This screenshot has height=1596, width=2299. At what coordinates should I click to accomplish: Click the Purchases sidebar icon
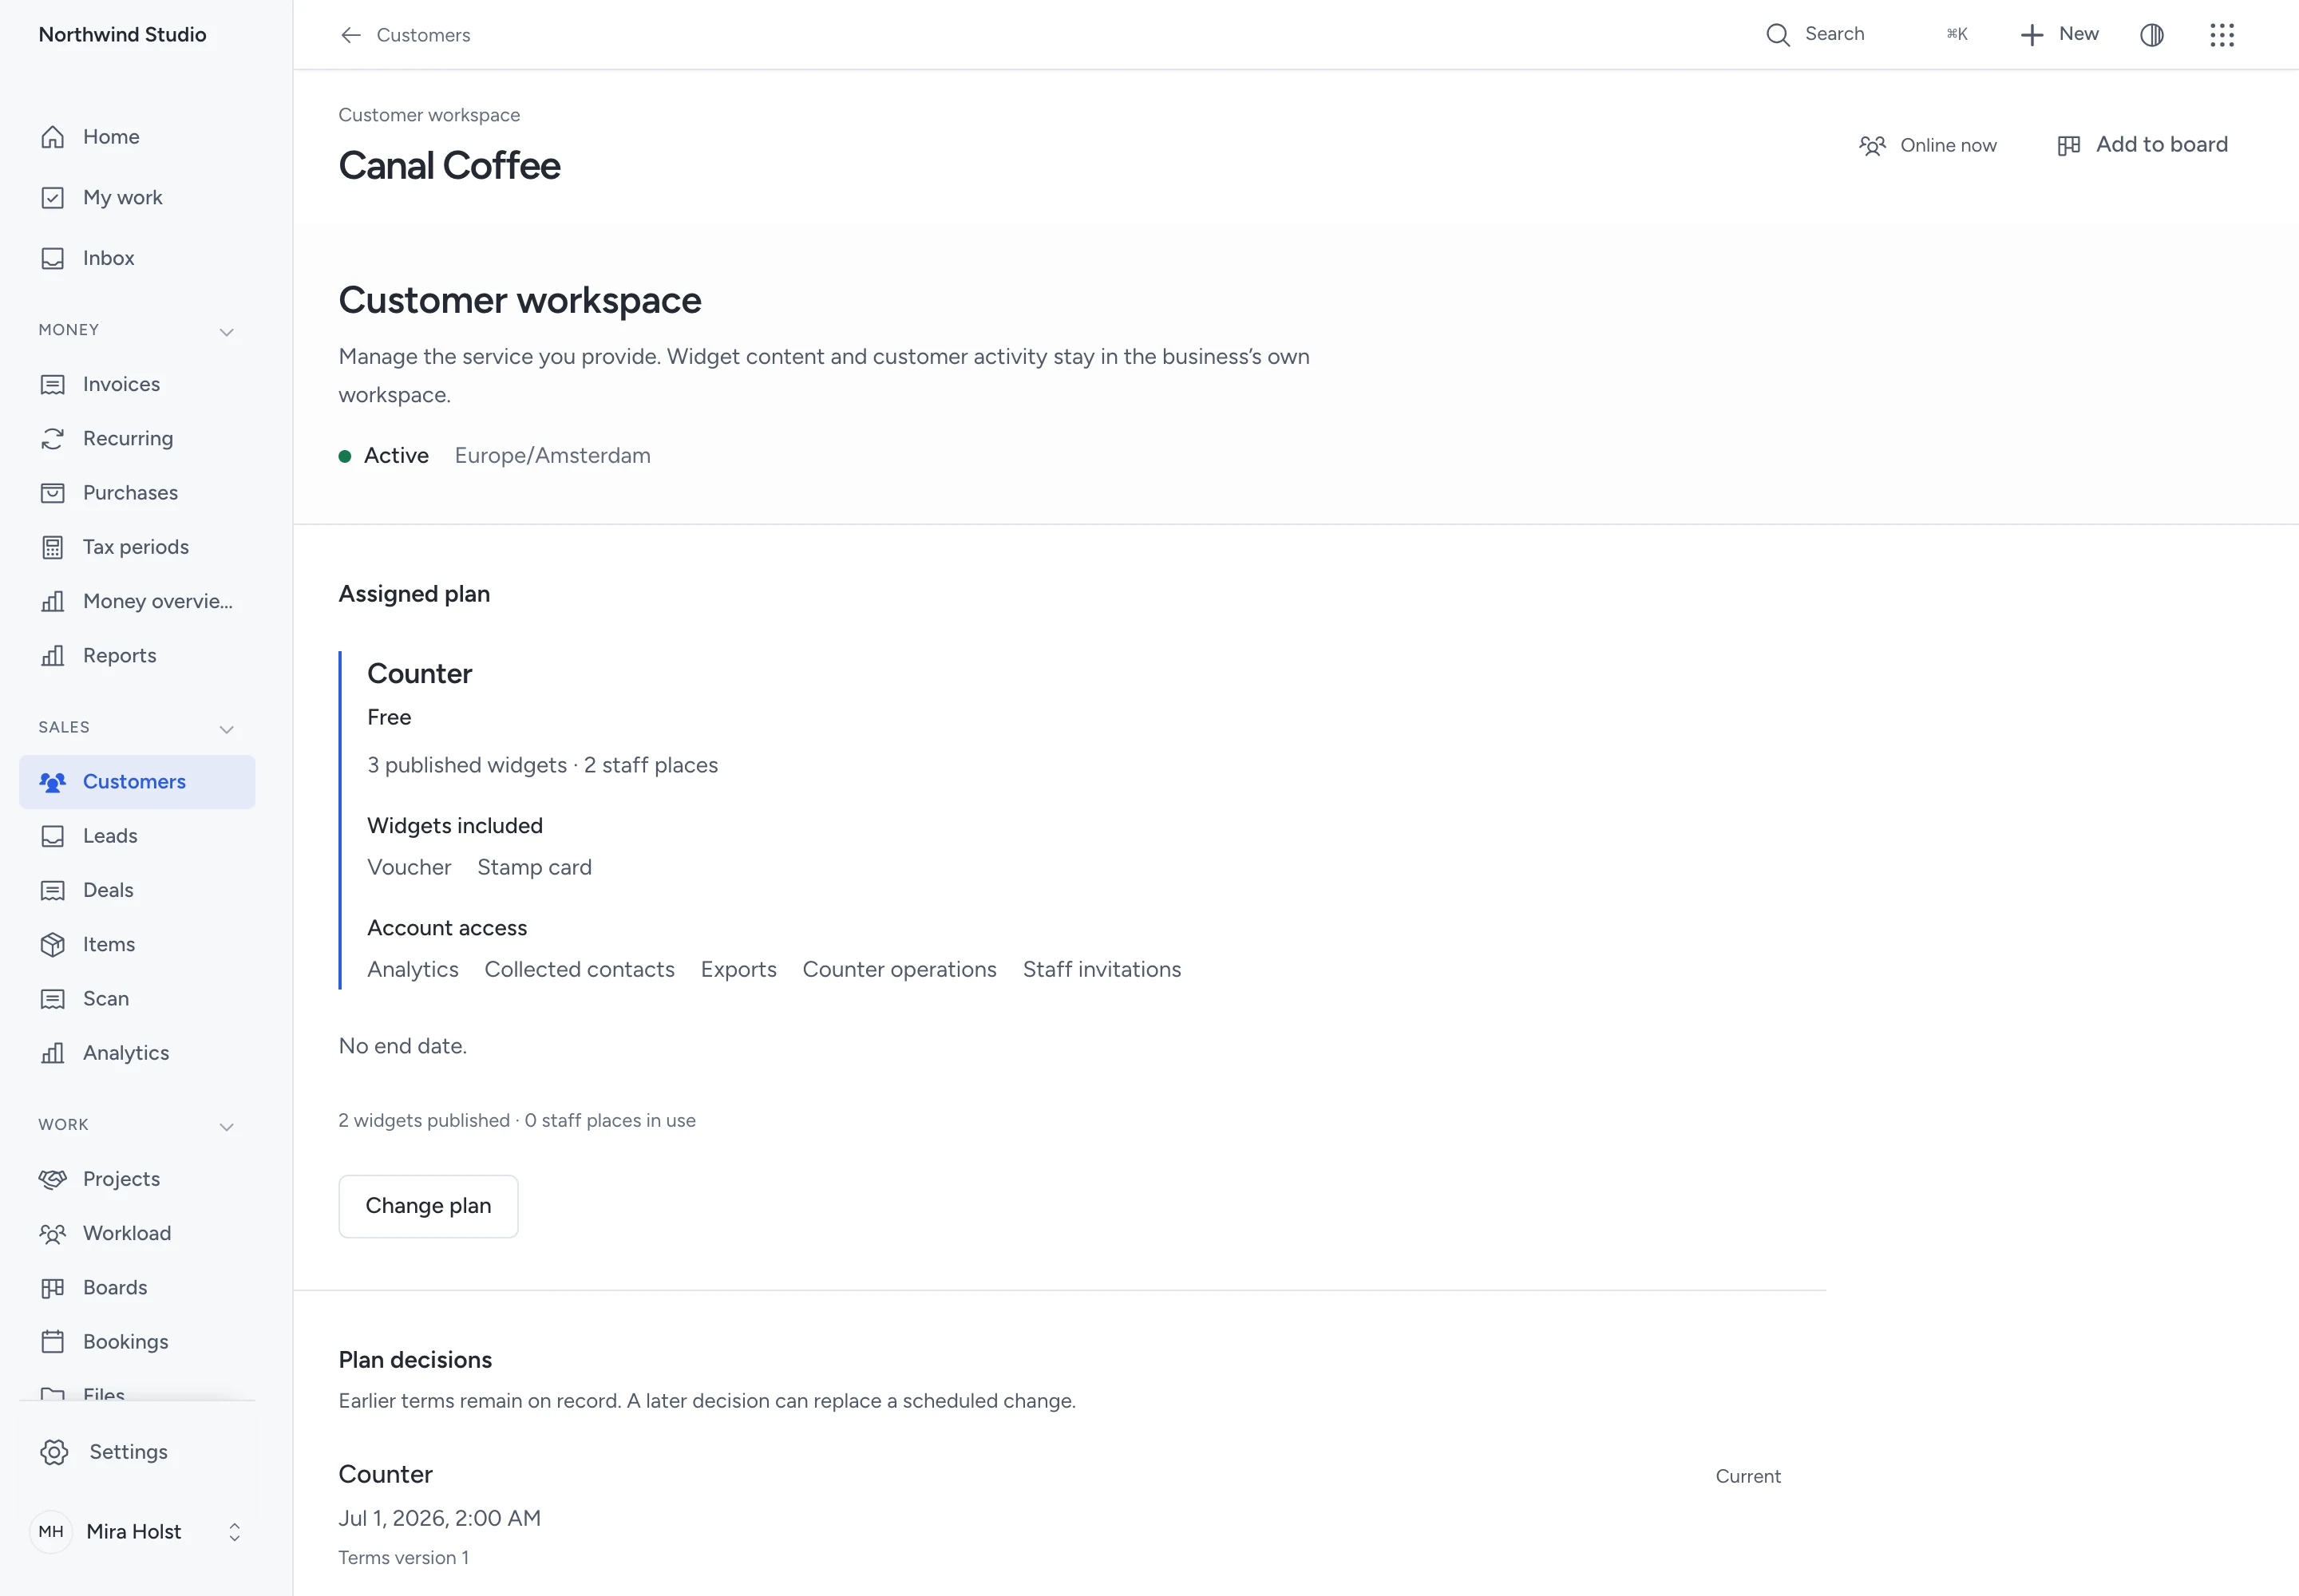coord(53,493)
